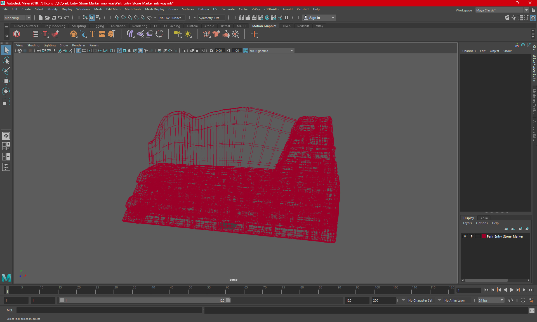The image size is (537, 322).
Task: Save the scene with toolbar icon
Action: tap(54, 18)
